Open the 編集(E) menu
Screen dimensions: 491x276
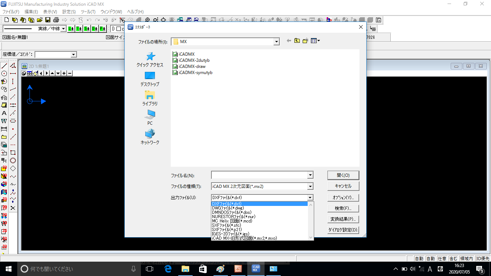coord(31,12)
